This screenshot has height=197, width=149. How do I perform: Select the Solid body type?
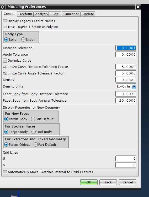click(6, 39)
